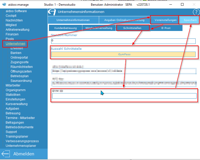Image resolution: width=200 pixels, height=160 pixels.
Task: Minimize the aidoo::manage window
Action: (171, 4)
